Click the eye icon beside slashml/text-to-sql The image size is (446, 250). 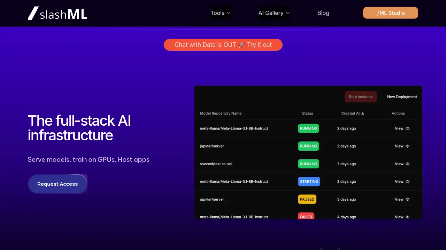click(x=407, y=164)
